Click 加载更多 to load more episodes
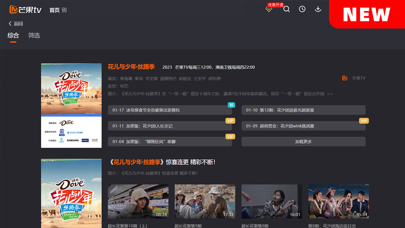 303,142
